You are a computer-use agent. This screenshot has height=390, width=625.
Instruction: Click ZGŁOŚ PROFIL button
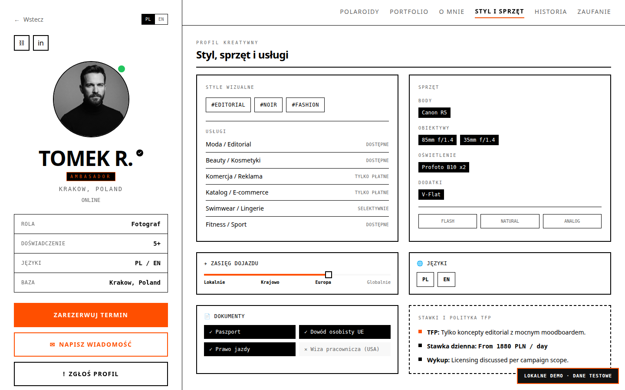coord(91,374)
